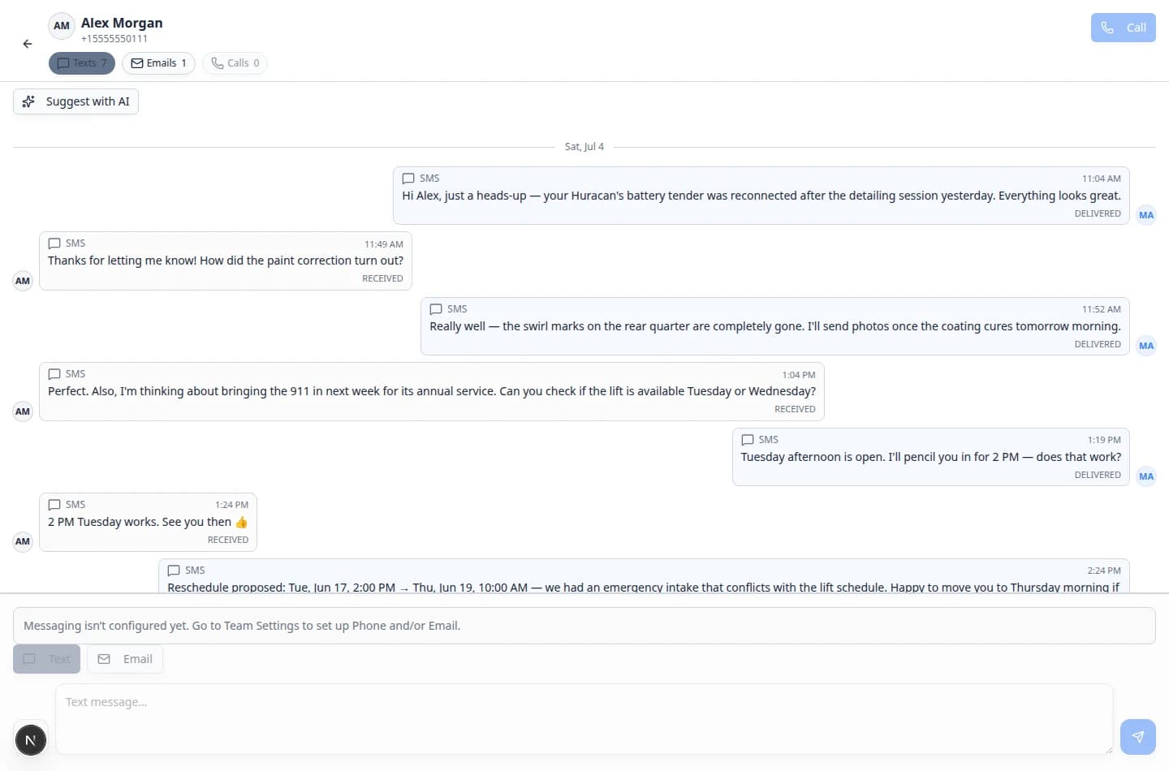Click DELIVERED status on the 11:04 AM message
The width and height of the screenshot is (1169, 771).
pyautogui.click(x=1098, y=213)
